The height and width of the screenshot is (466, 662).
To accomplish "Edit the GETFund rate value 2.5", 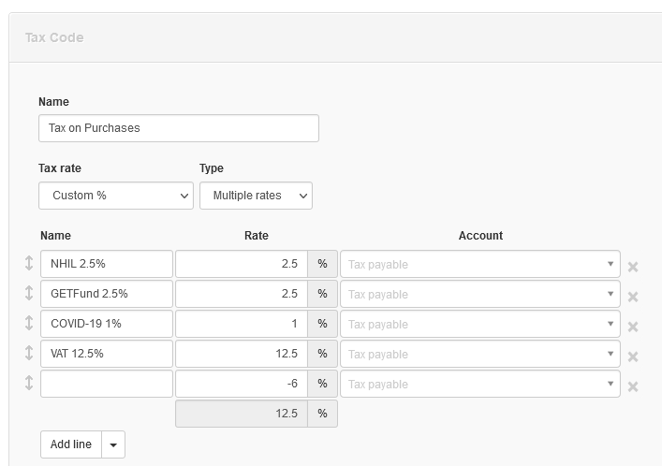I will click(242, 294).
